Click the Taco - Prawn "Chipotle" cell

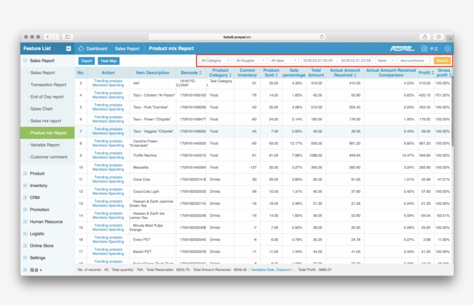coord(153,119)
